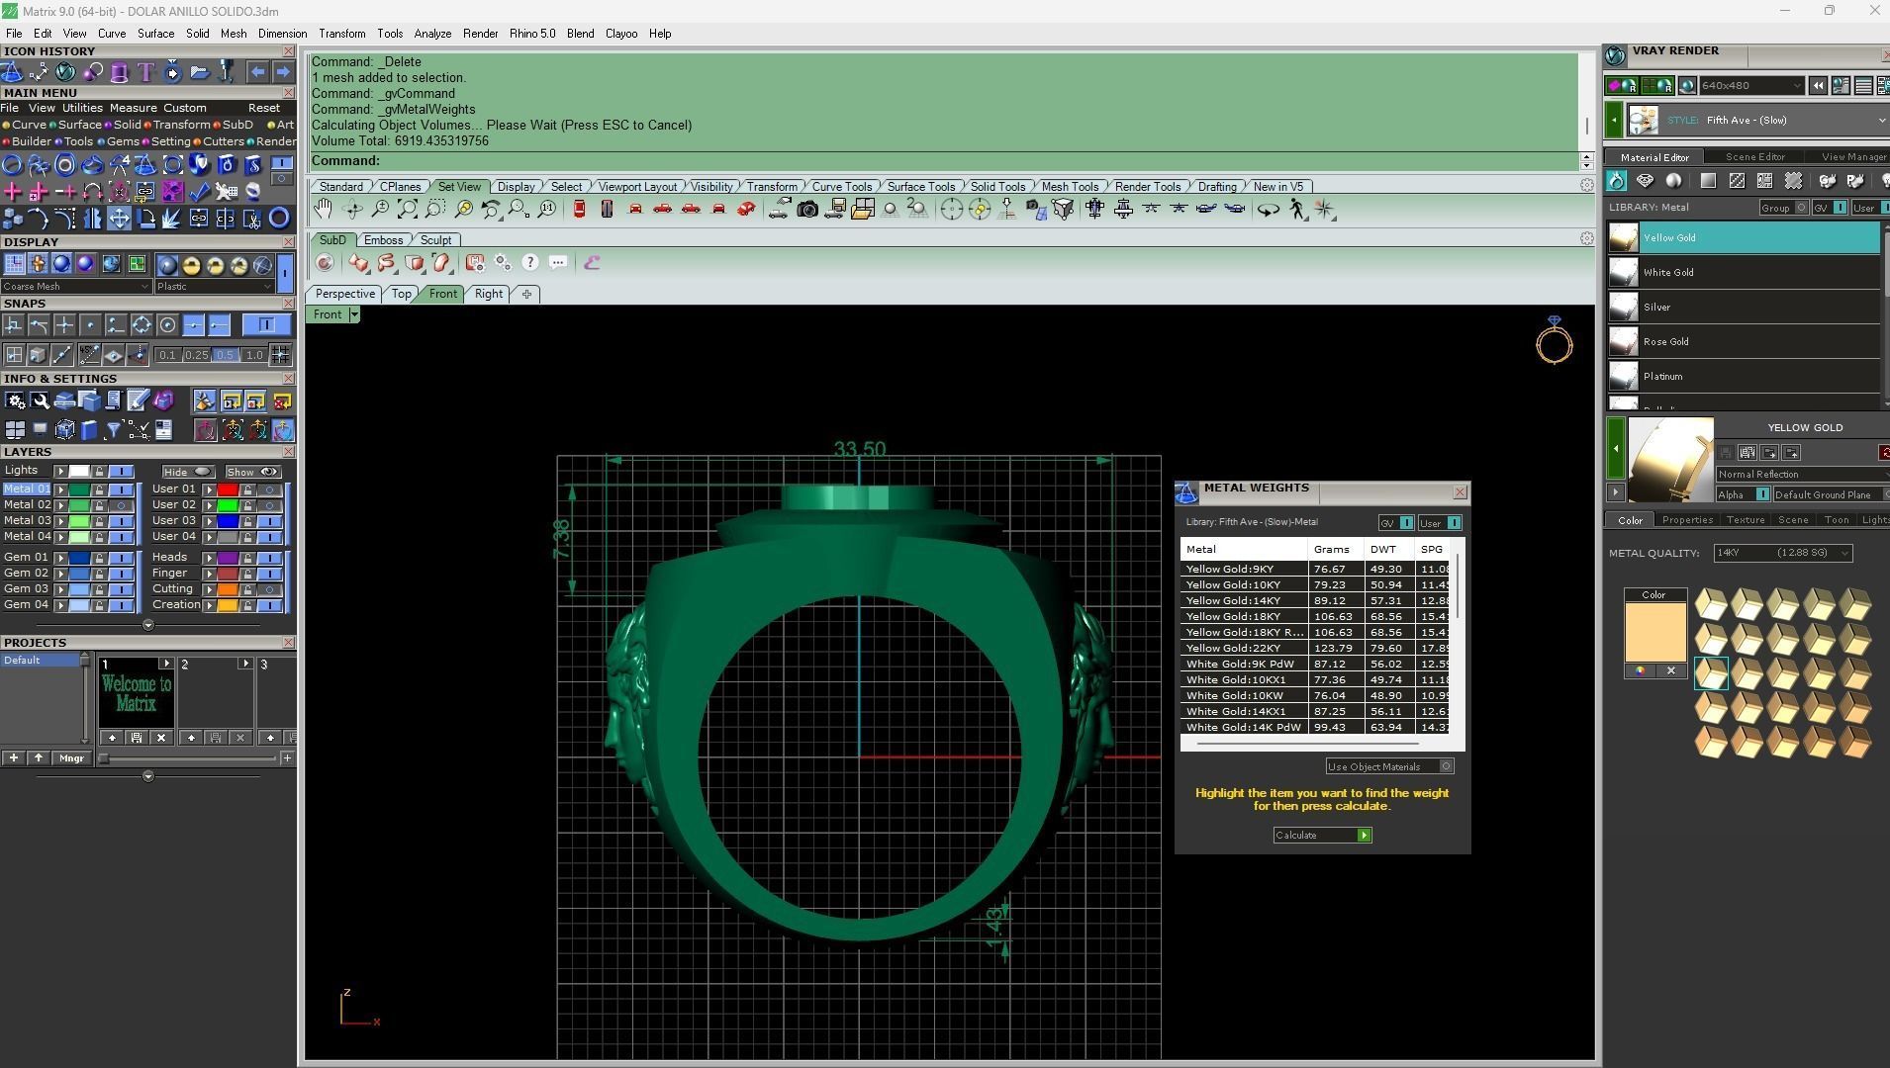Select the four-arrow move tool icon

point(119,219)
